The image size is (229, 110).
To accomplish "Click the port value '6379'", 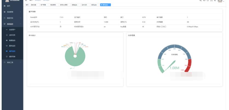I will coord(144,17).
